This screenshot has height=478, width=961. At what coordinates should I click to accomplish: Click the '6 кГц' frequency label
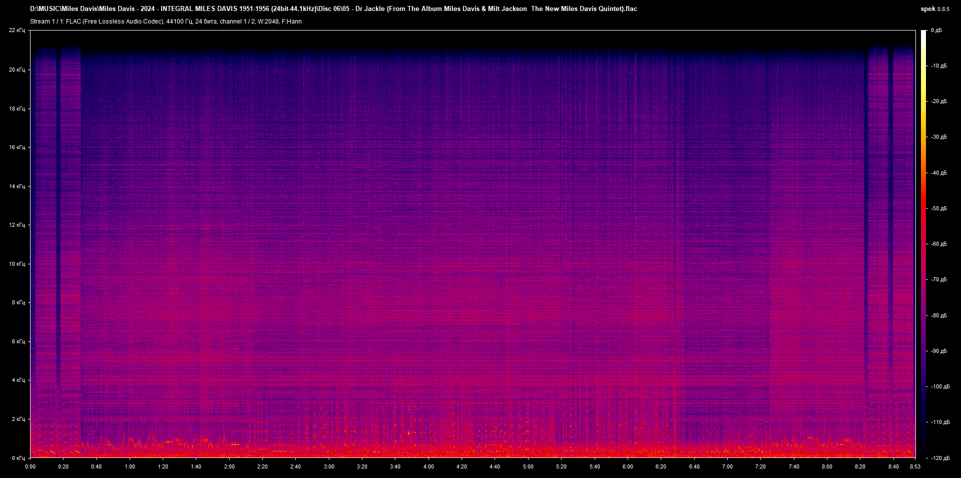tap(19, 341)
